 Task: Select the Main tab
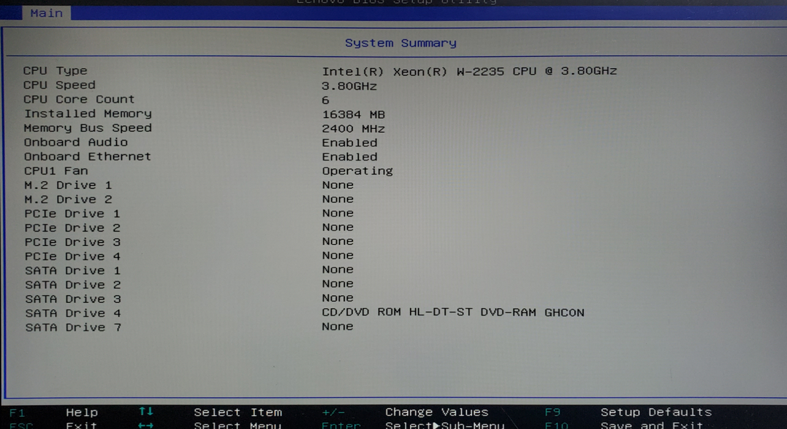(x=47, y=13)
